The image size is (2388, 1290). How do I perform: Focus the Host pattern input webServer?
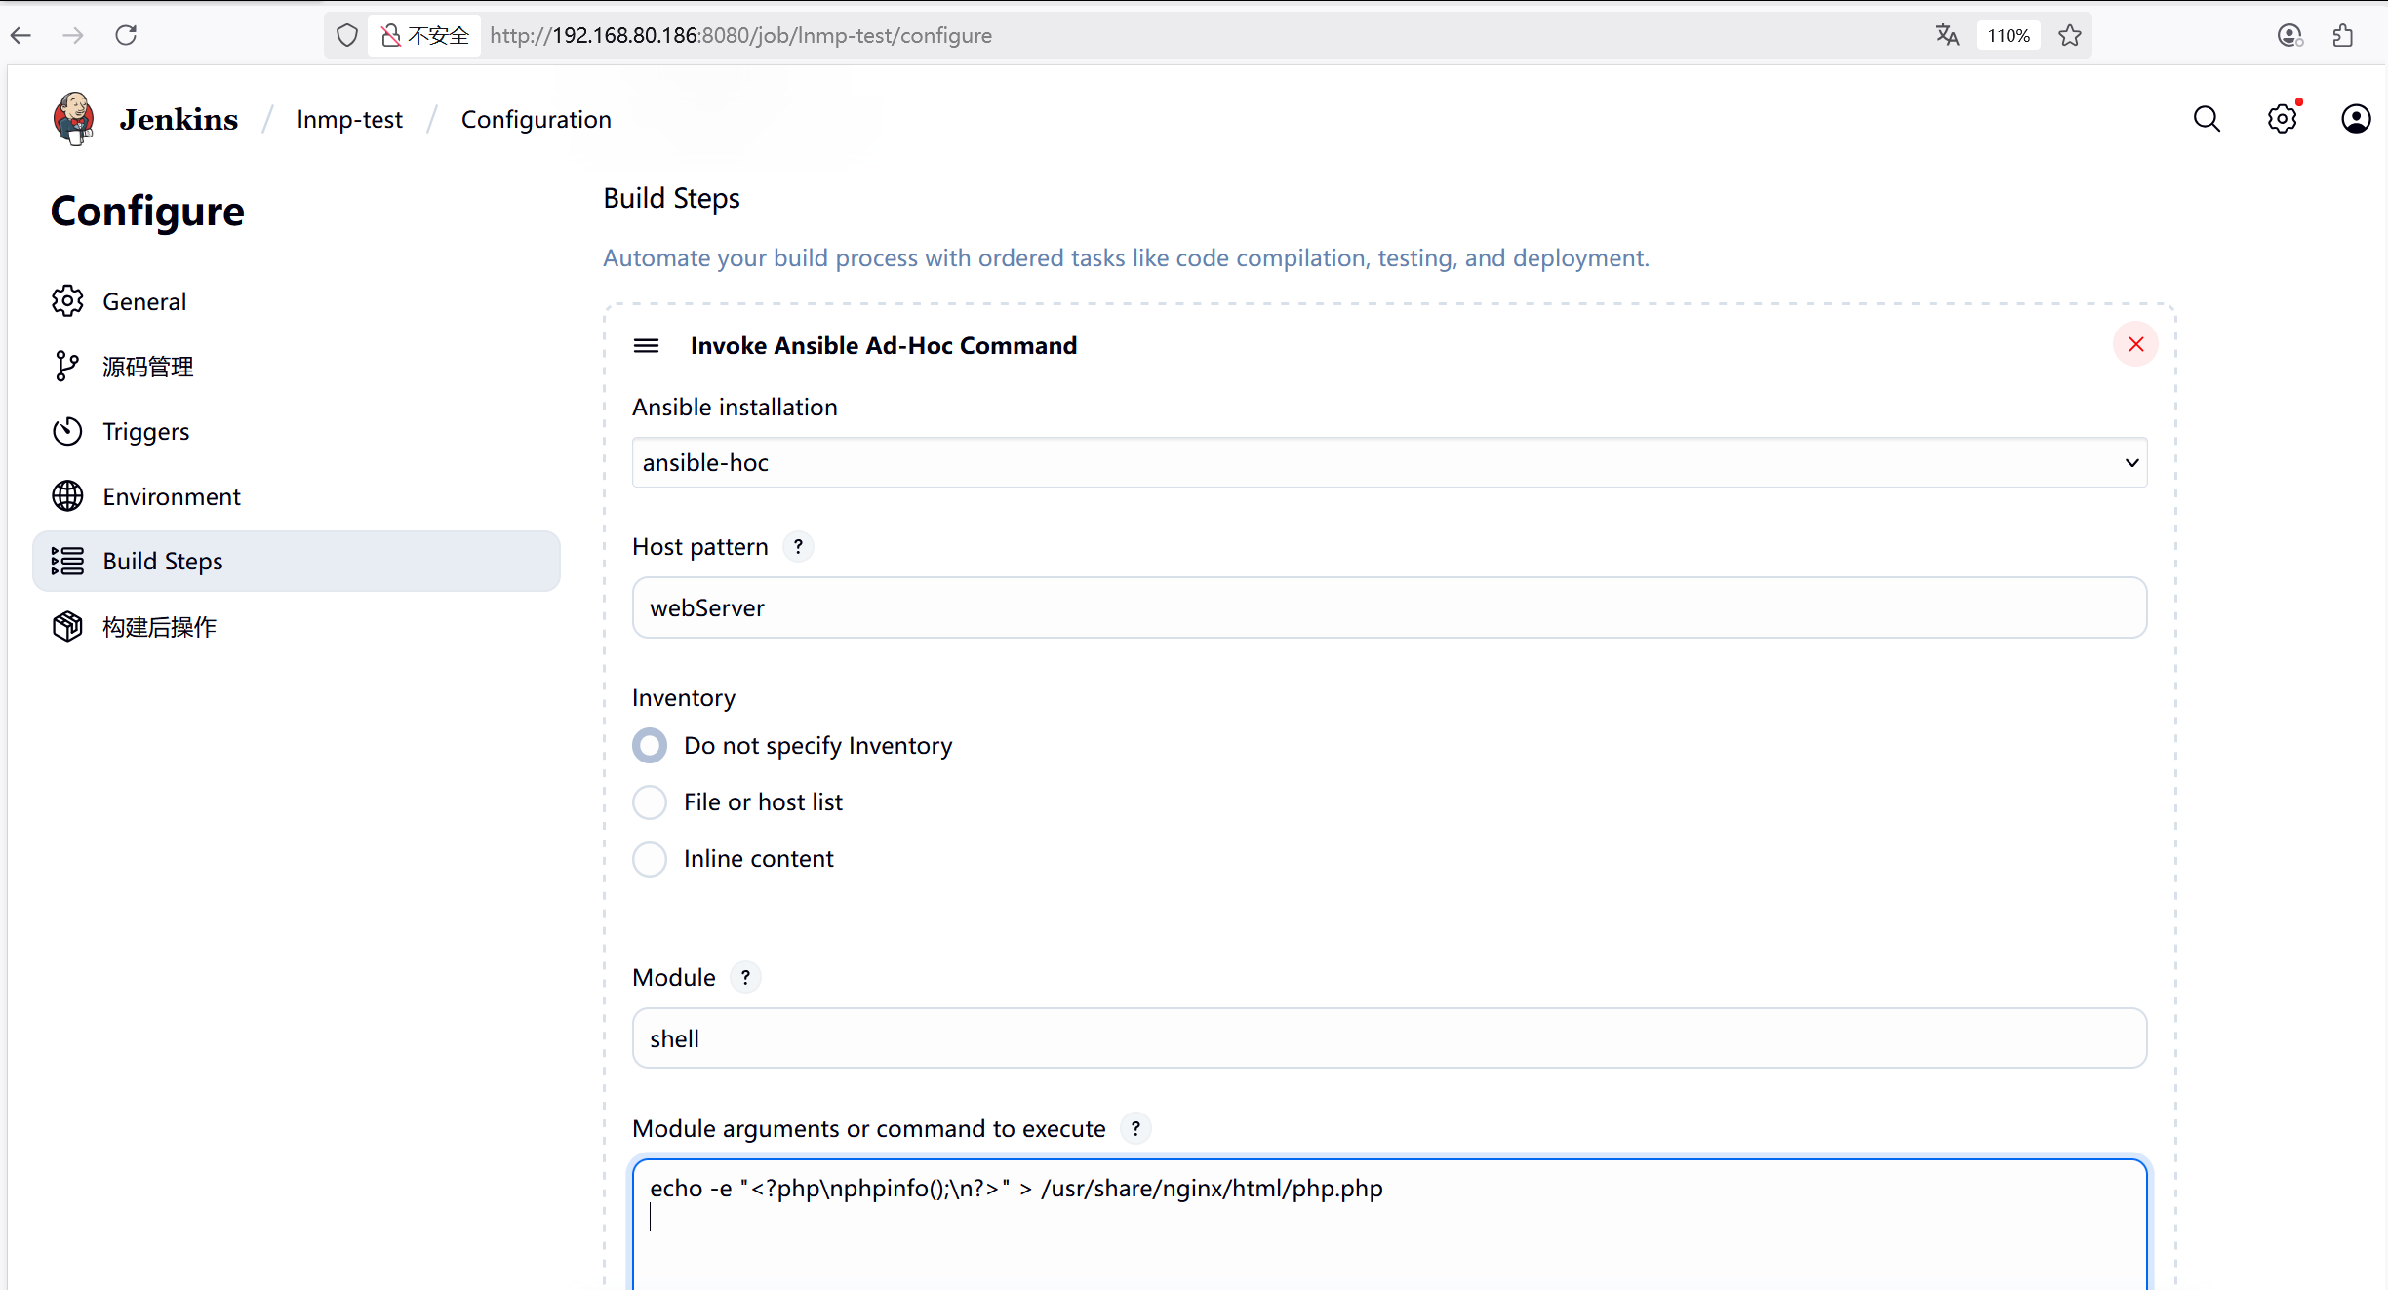(1389, 607)
